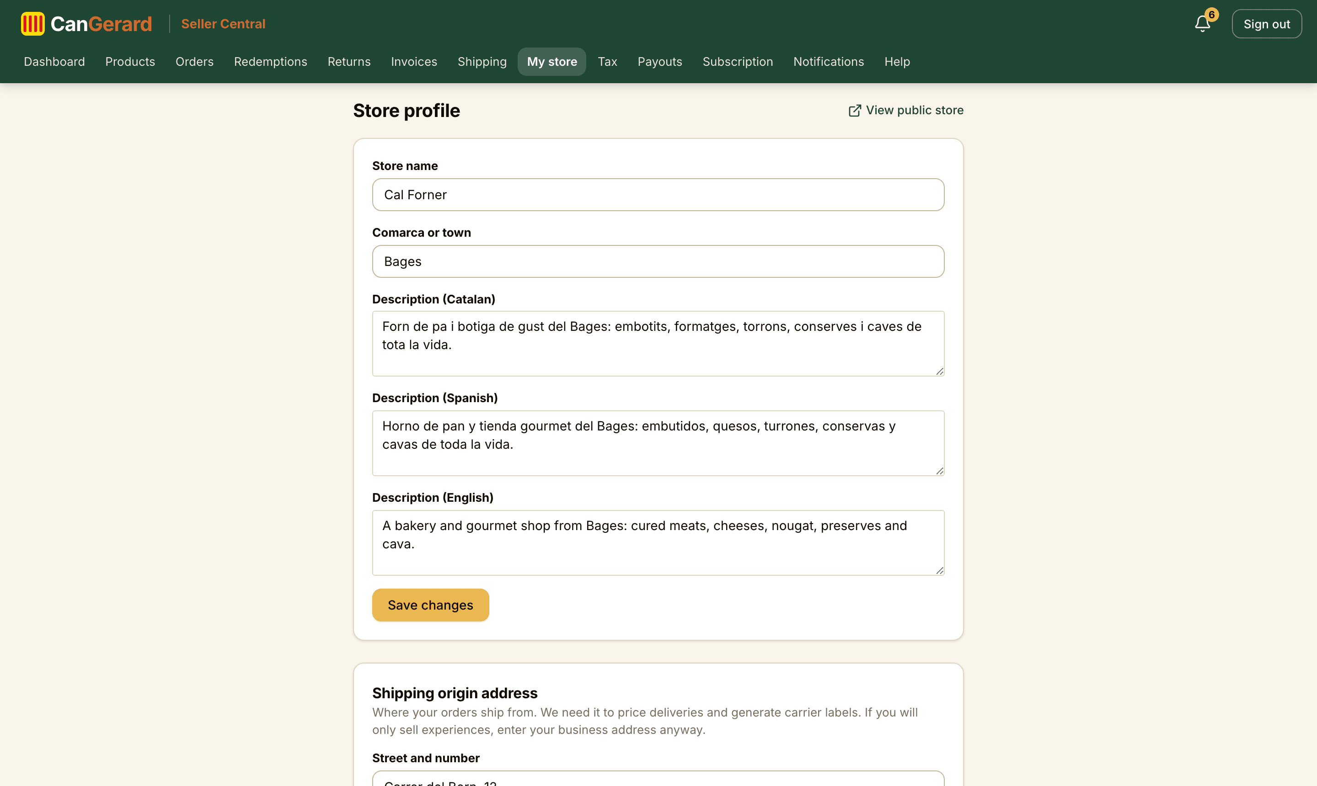Open the Subscription tab
Screen dimensions: 1317x786
point(737,61)
